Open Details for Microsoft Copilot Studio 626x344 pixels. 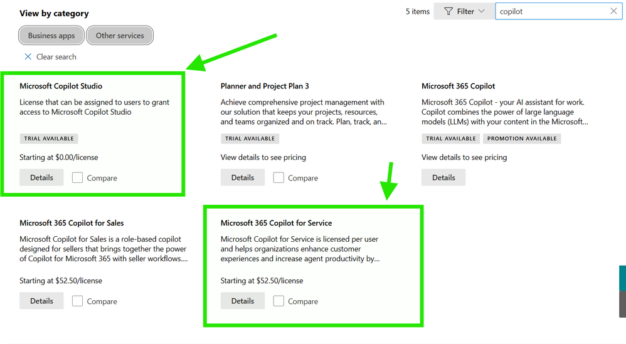tap(41, 177)
